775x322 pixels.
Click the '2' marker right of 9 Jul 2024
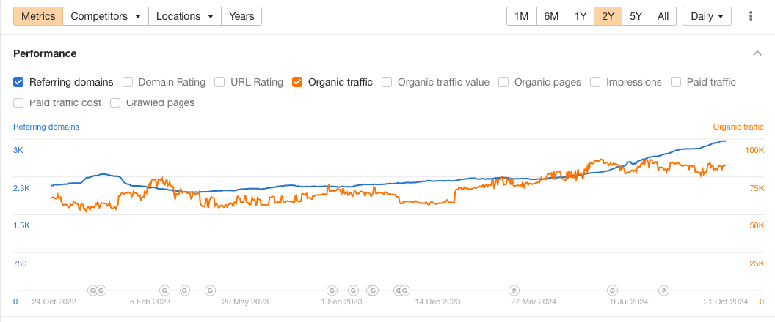pos(663,291)
